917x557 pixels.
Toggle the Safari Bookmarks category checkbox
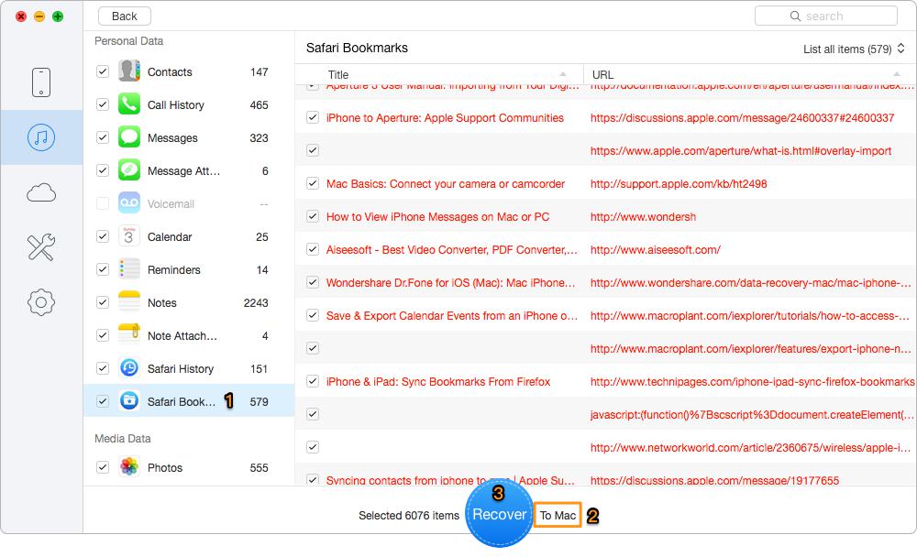click(x=103, y=401)
